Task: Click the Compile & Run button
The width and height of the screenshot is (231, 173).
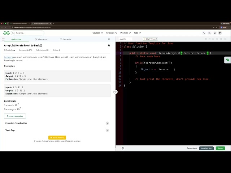Action: pyautogui.click(x=206, y=148)
